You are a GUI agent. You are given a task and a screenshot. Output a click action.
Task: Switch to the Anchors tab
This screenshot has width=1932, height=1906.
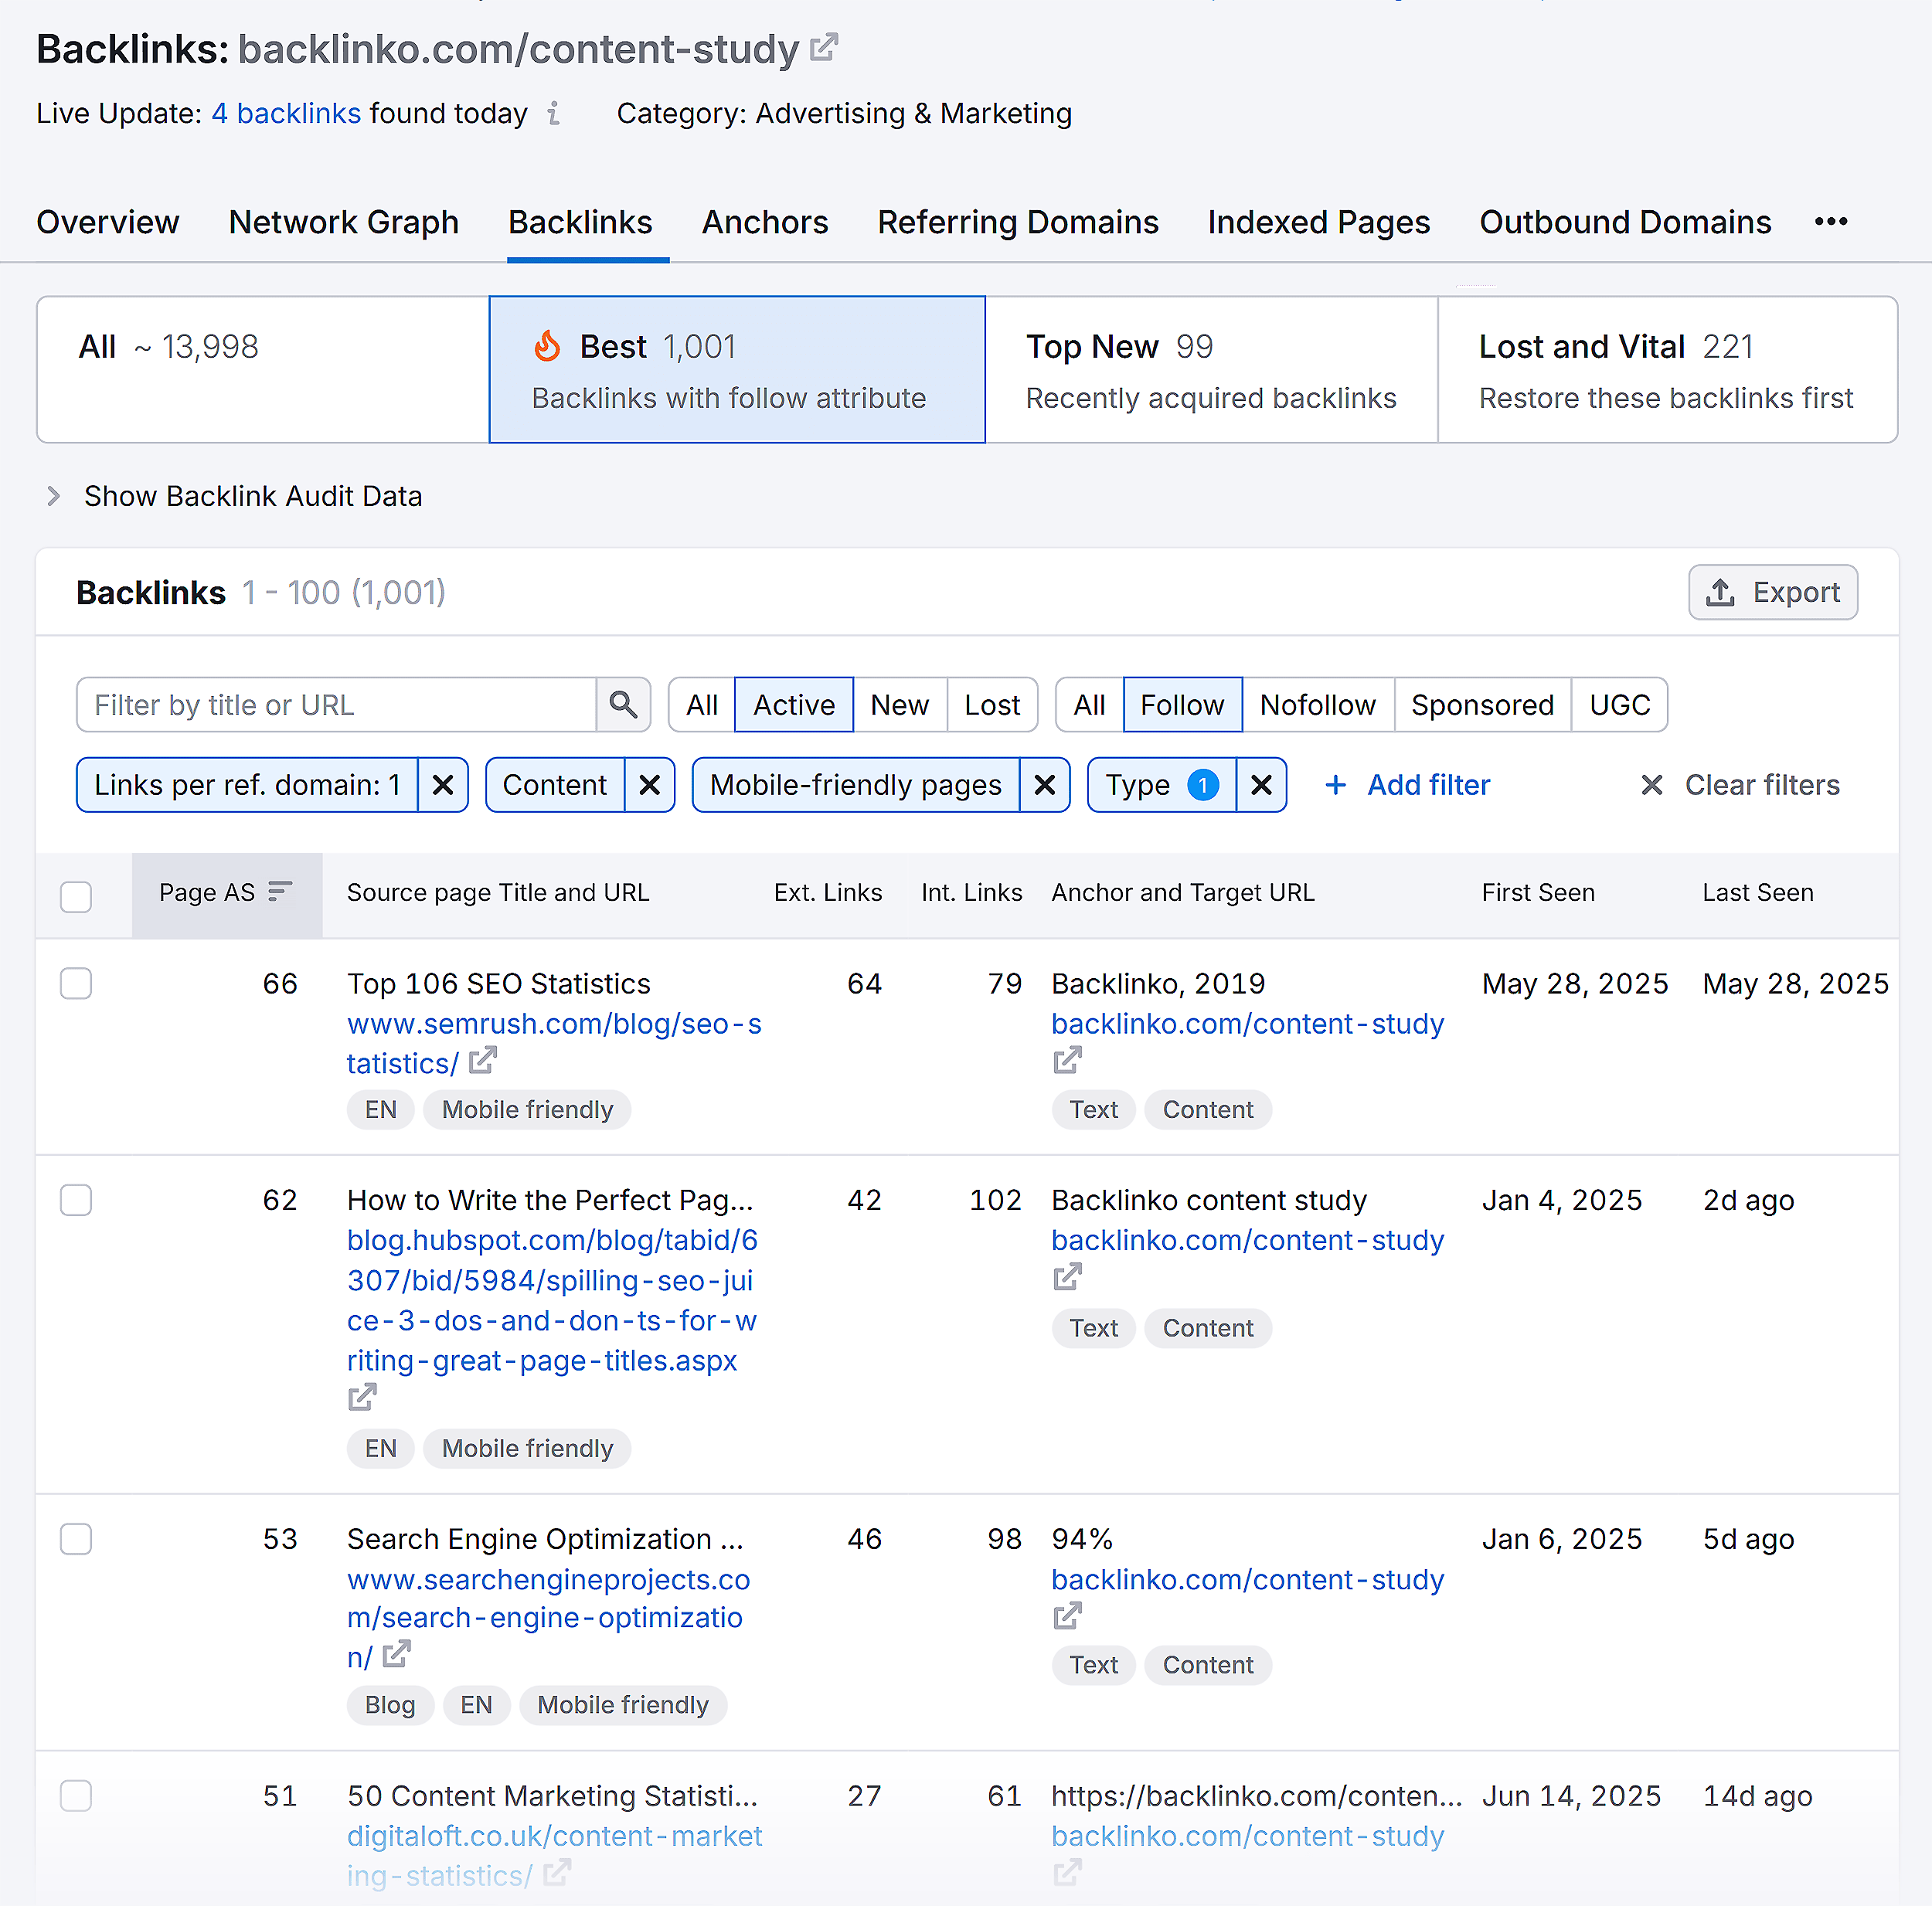pyautogui.click(x=765, y=222)
